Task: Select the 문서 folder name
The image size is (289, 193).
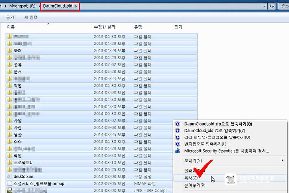Action: tap(18, 72)
